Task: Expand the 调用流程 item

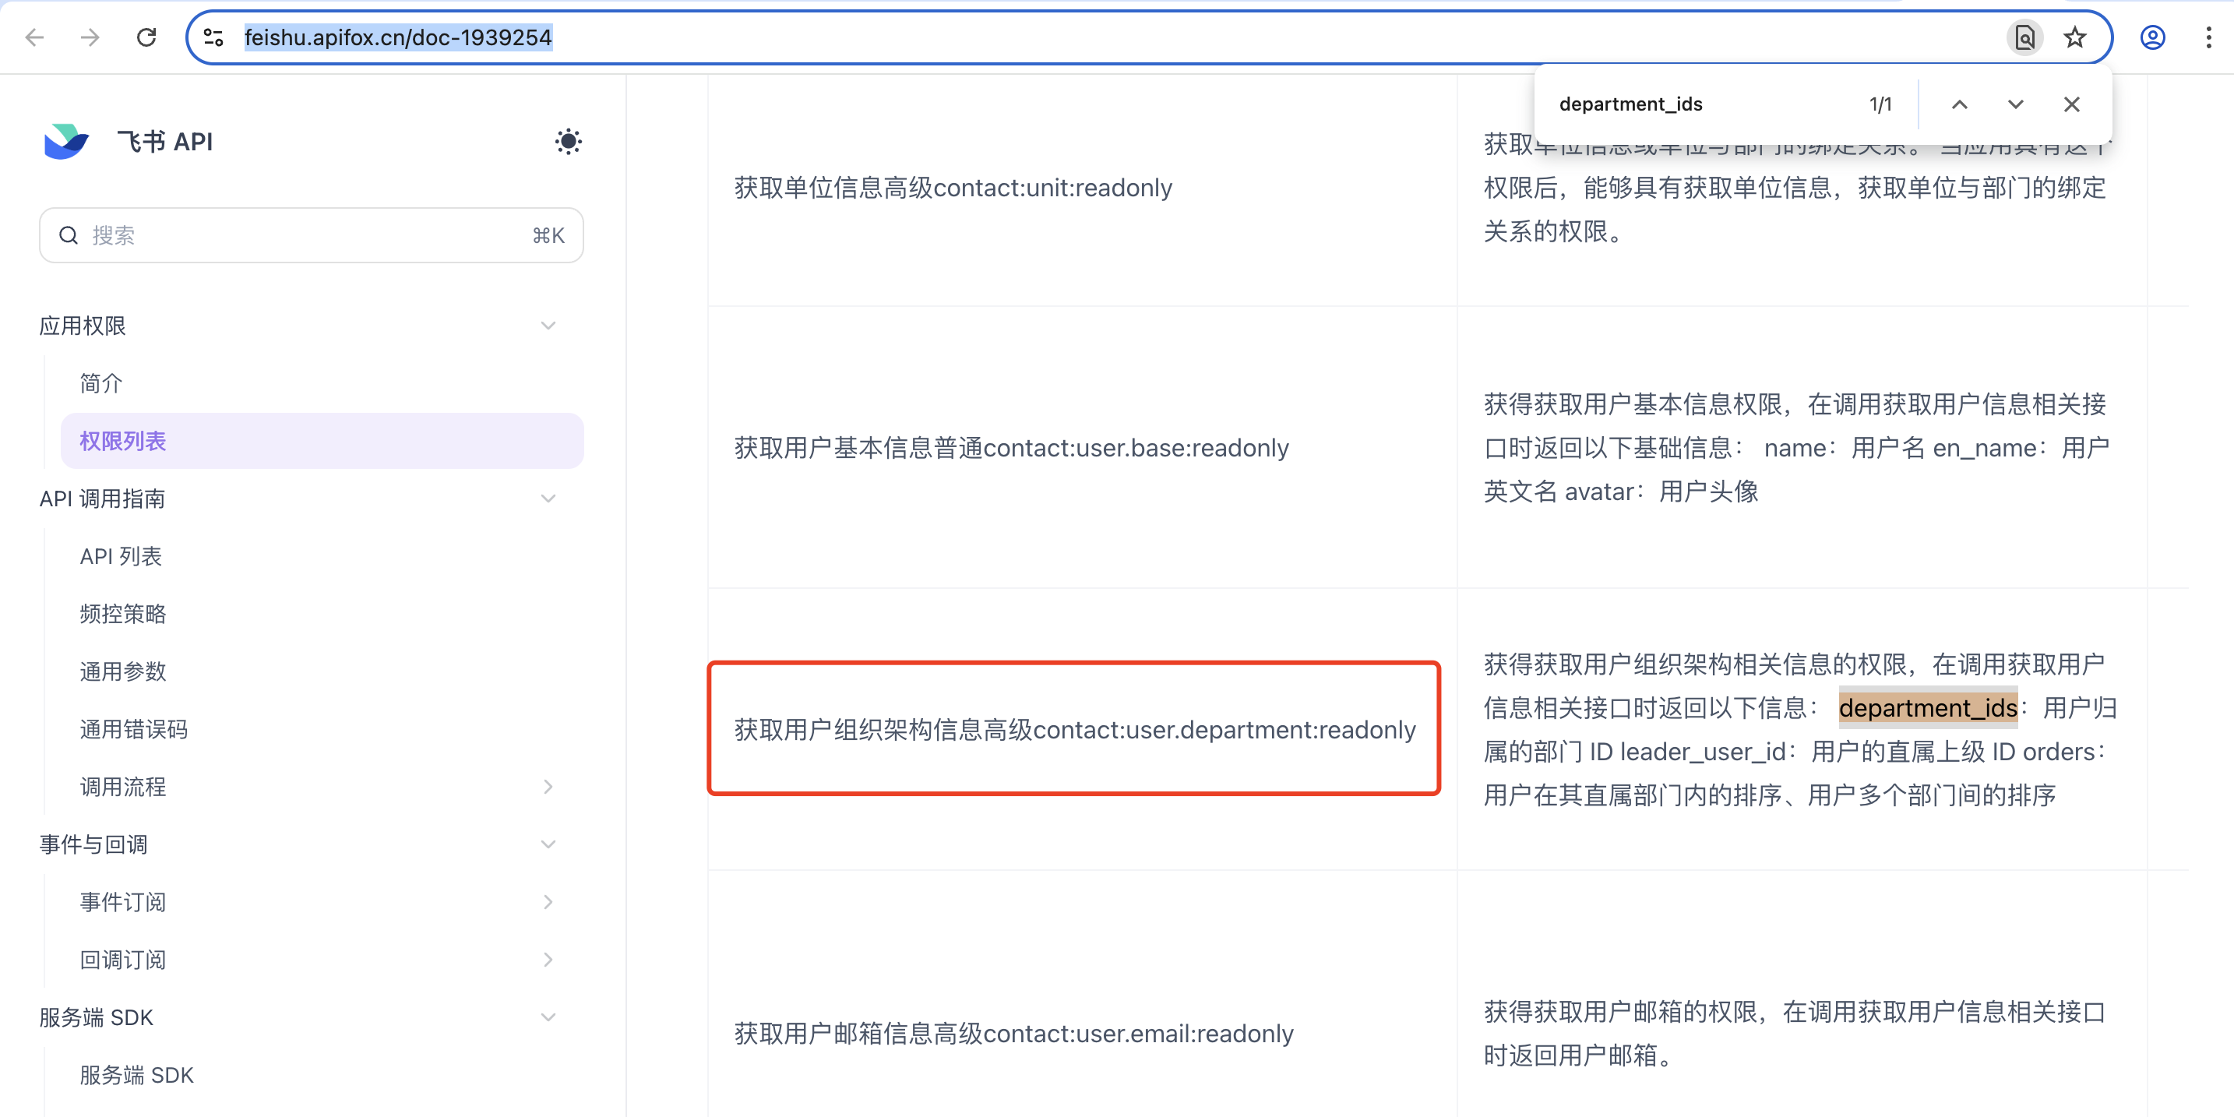Action: coord(548,787)
